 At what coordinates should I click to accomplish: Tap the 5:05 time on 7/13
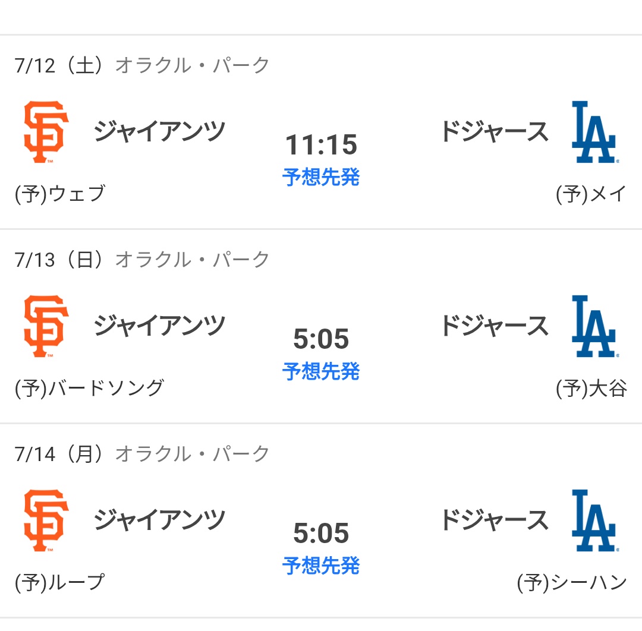click(x=321, y=339)
